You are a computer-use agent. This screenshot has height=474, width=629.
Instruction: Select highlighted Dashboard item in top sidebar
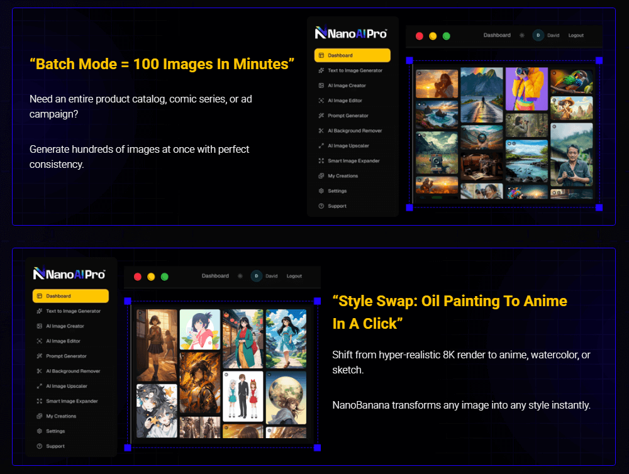(352, 55)
